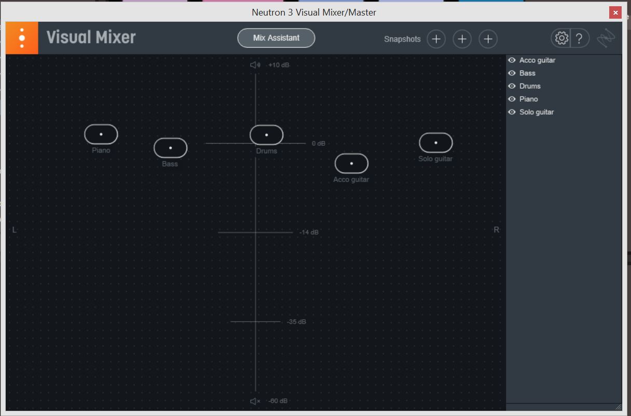Open the help question mark
The width and height of the screenshot is (631, 416).
click(x=579, y=38)
